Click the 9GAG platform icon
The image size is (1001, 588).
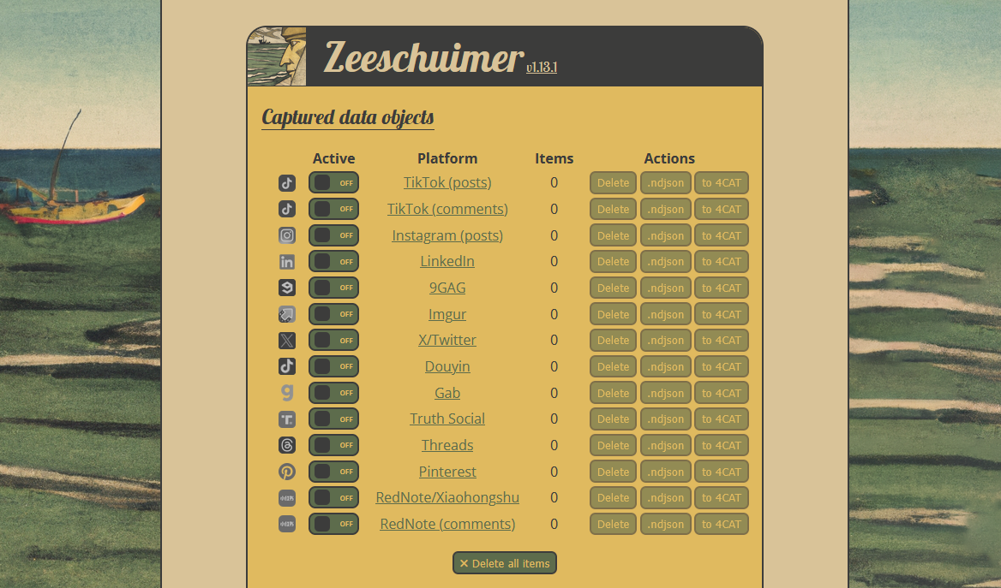[x=287, y=288]
